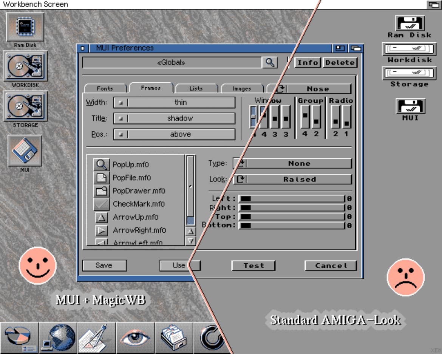Image resolution: width=442 pixels, height=359 pixels.
Task: Click the «Global» application field
Action: [172, 62]
